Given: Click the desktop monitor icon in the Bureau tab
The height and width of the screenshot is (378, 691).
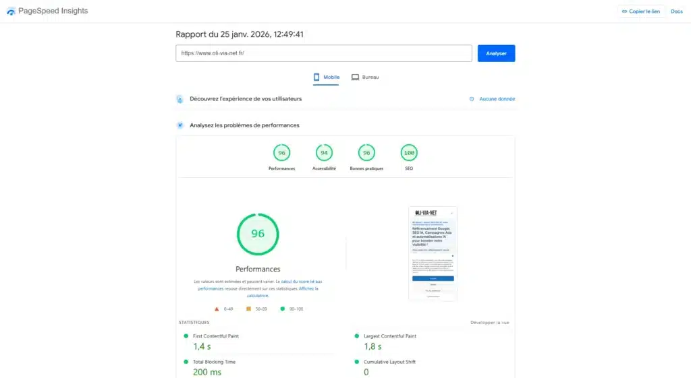Looking at the screenshot, I should tap(355, 77).
